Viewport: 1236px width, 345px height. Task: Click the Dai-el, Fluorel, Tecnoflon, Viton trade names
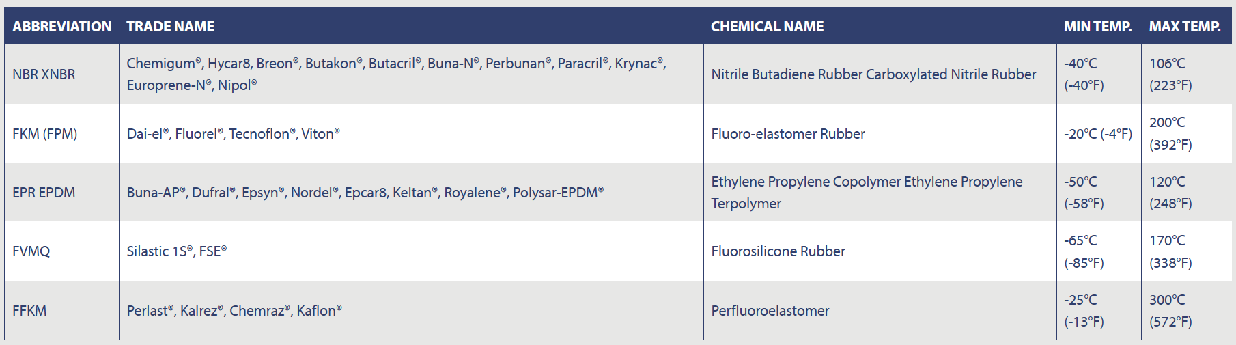pos(233,134)
